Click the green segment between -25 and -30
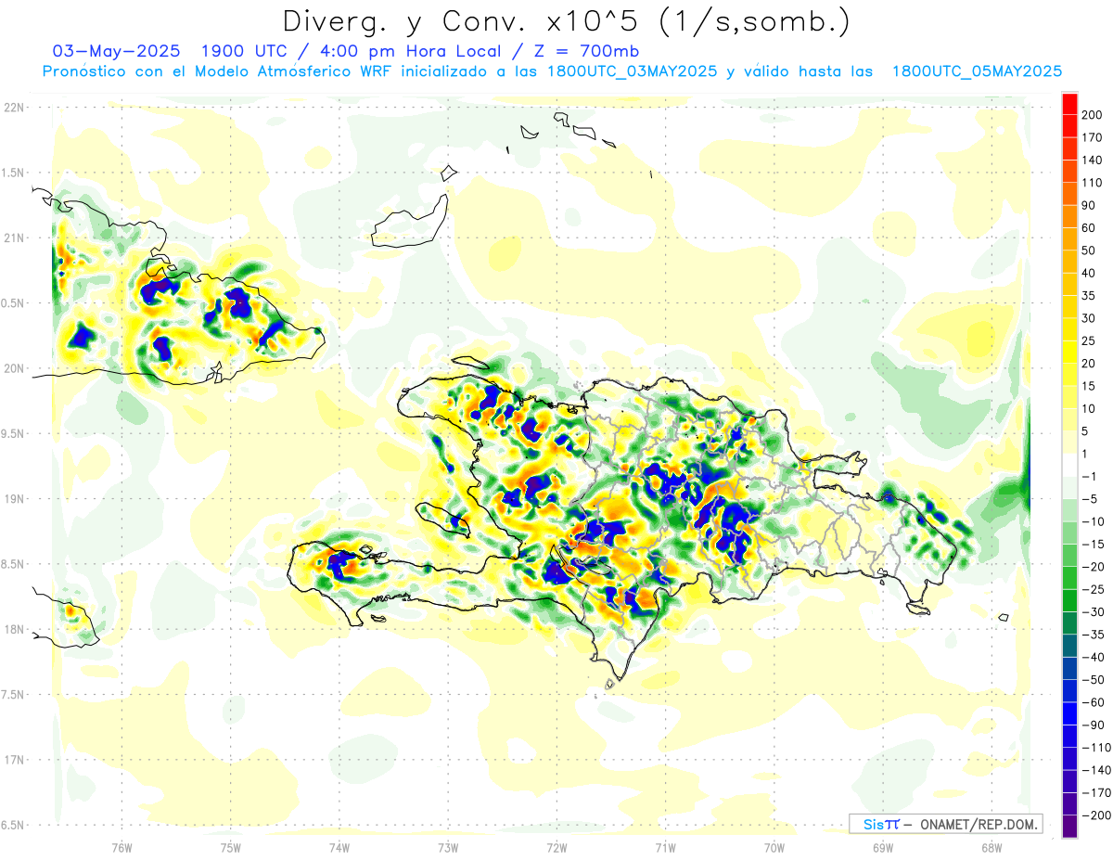1113x860 pixels. [x=1069, y=600]
